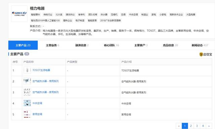Image resolution: width=215 pixels, height=129 pixels.
Task: Switch to the 主营业务 tab
Action: [52, 45]
